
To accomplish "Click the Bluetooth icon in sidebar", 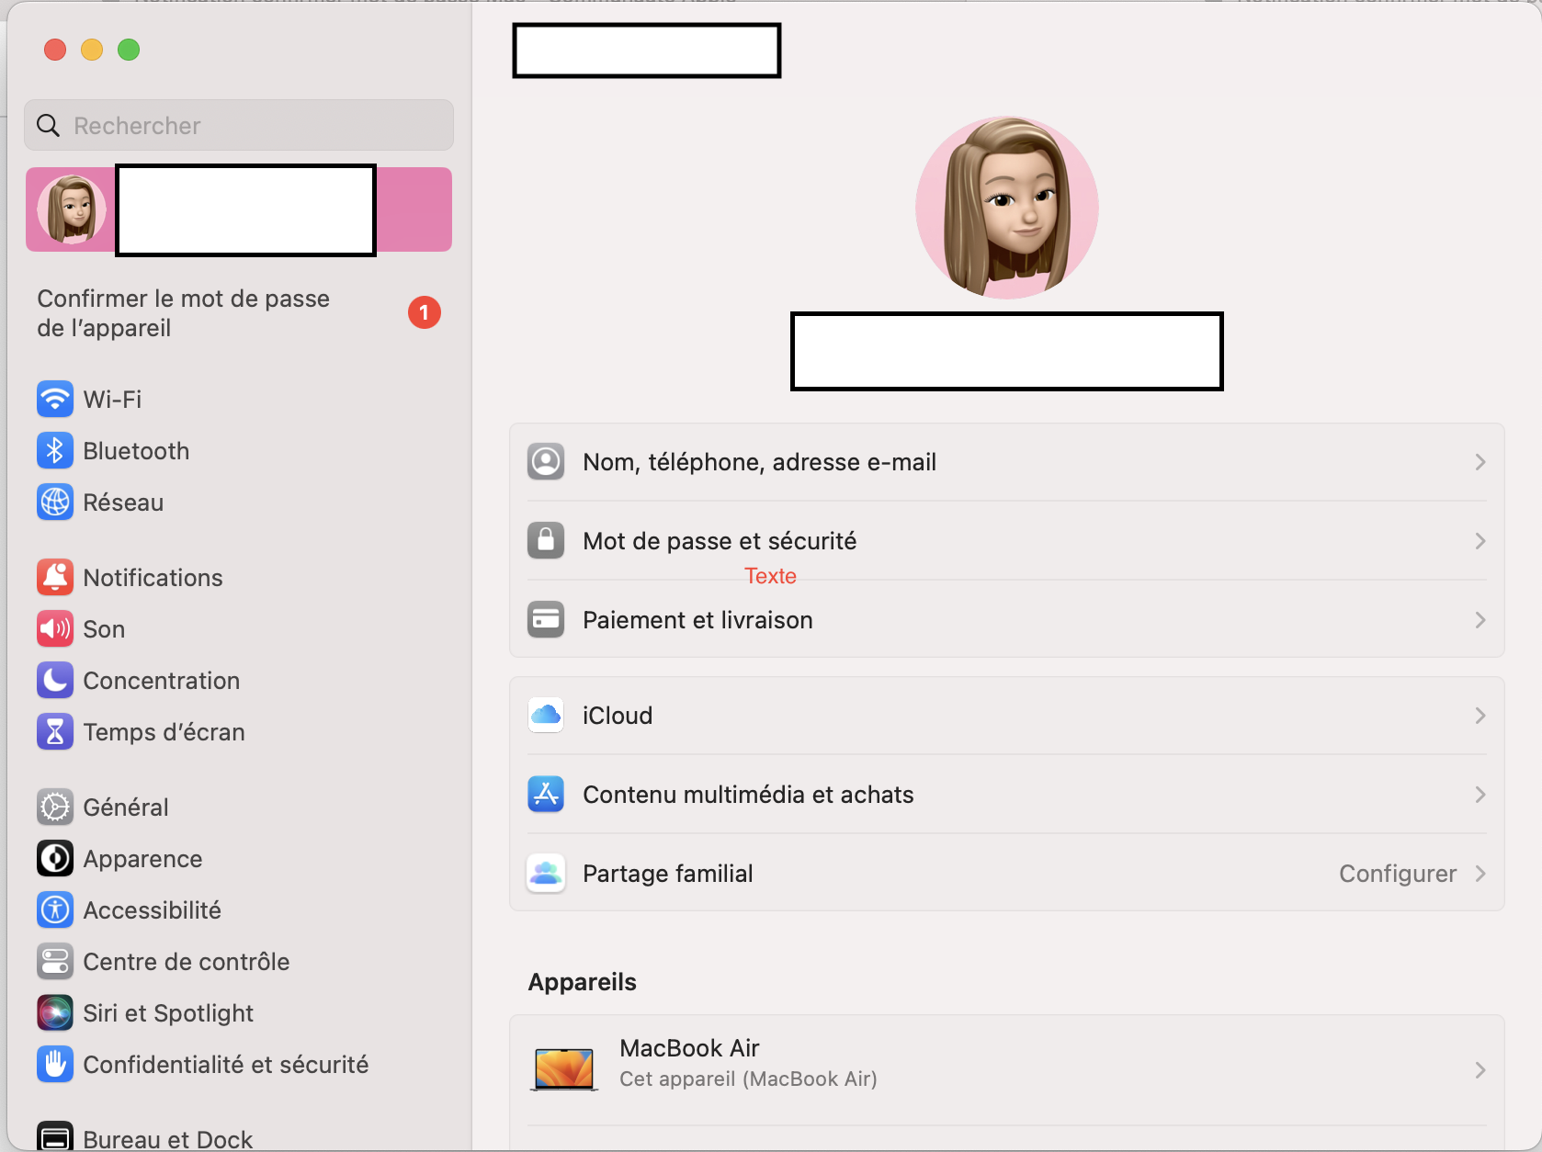I will (55, 450).
